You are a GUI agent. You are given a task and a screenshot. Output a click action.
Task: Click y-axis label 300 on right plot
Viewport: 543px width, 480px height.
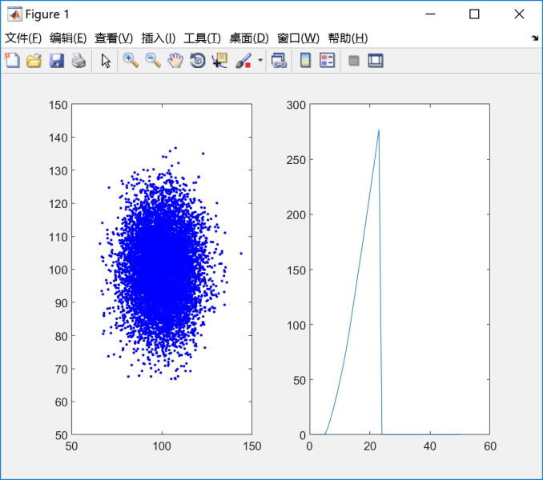coord(296,105)
